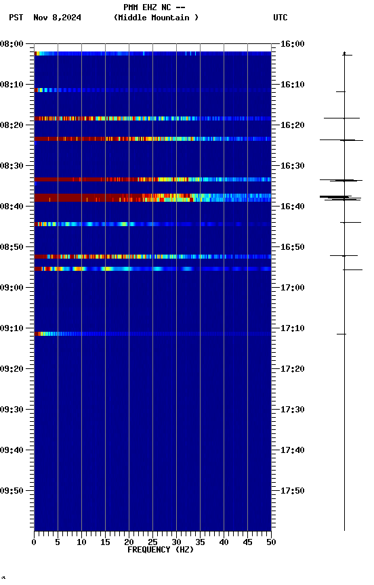Click the seismogram spike near 16:18
The width and height of the screenshot is (374, 585).
click(341, 118)
